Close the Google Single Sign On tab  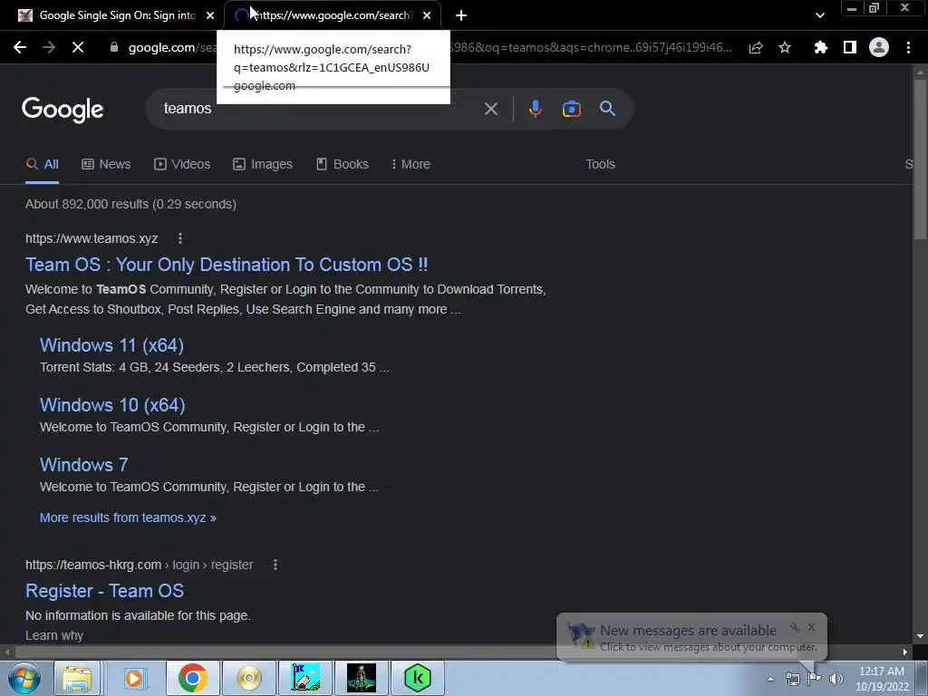pos(210,15)
